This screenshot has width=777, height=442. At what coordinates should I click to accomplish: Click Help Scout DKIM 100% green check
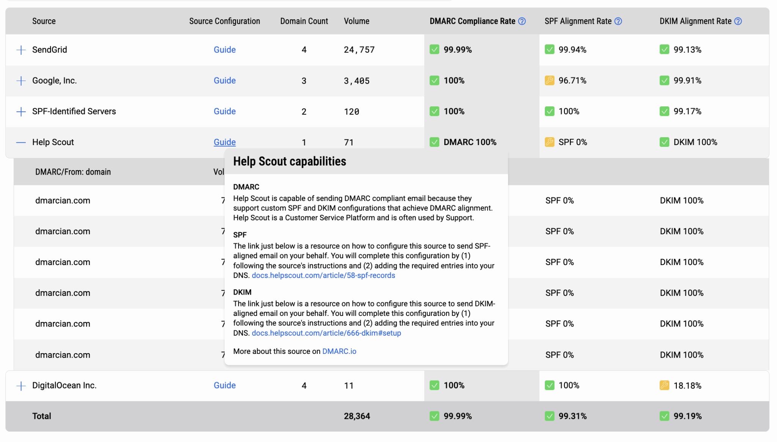pyautogui.click(x=664, y=142)
